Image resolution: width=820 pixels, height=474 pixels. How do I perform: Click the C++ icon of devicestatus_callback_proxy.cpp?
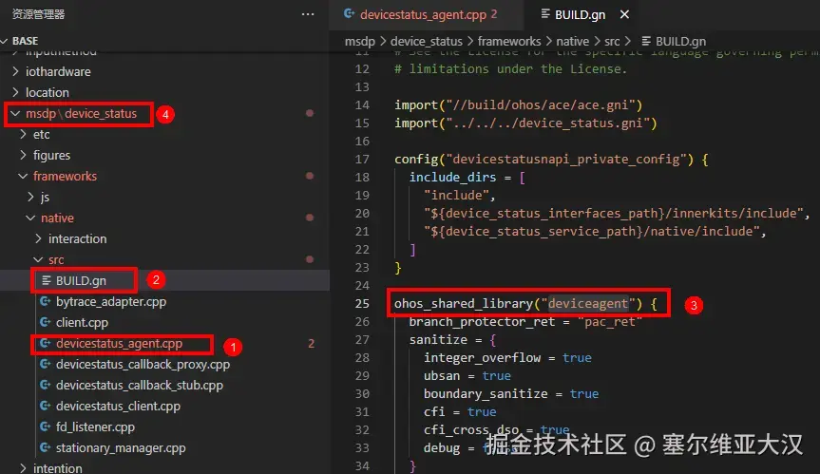(46, 364)
